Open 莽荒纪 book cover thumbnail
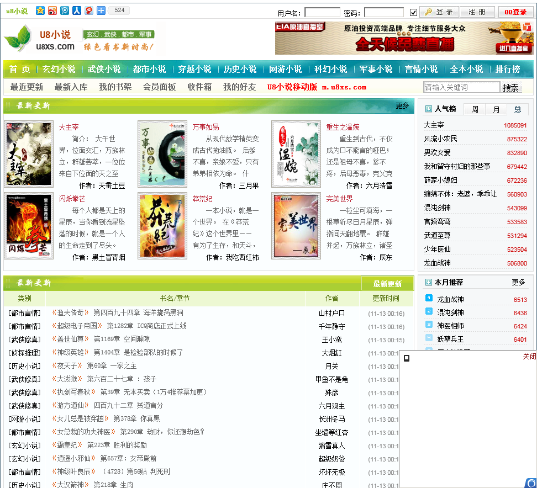 (162, 226)
